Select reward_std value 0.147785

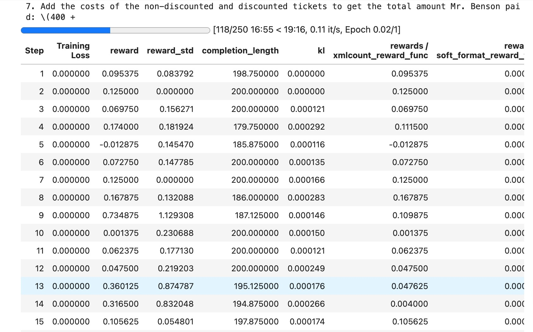click(176, 162)
